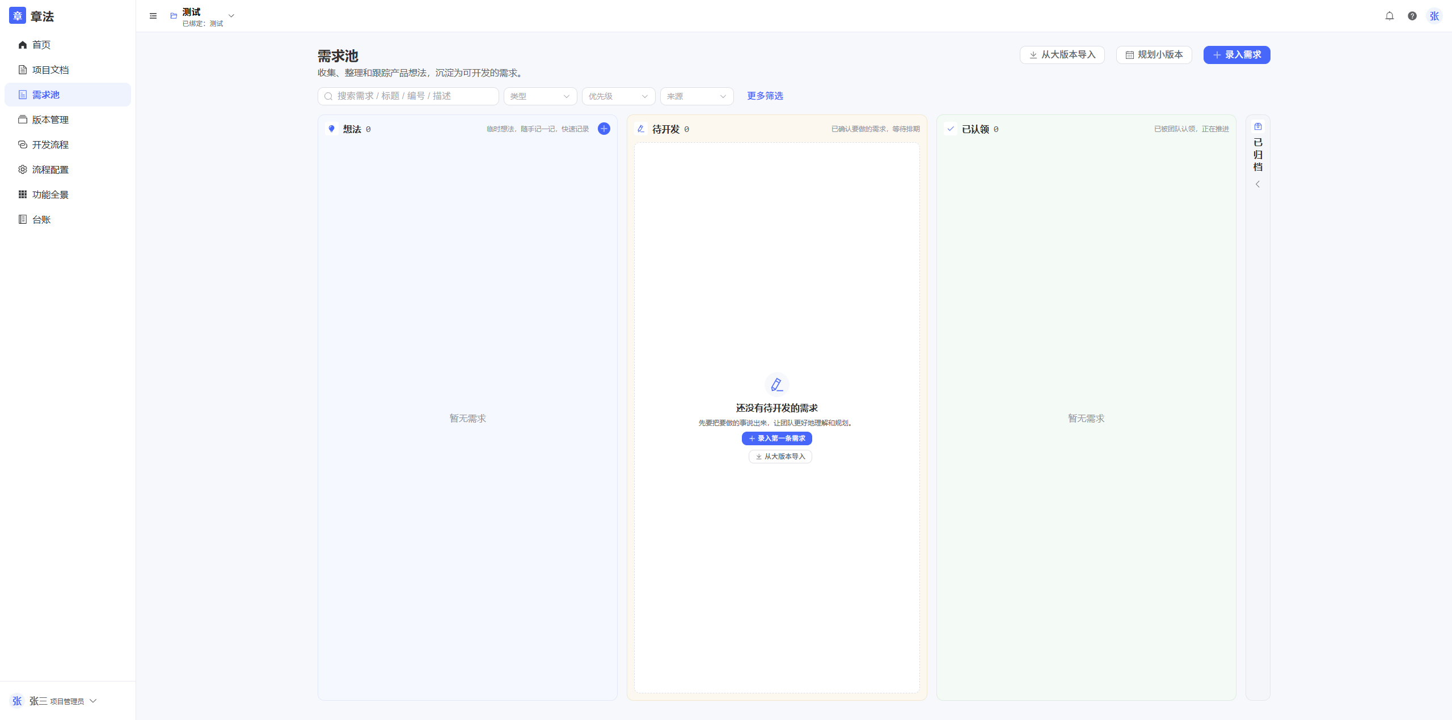The width and height of the screenshot is (1452, 720).
Task: Open 开发流程 in sidebar
Action: (67, 144)
